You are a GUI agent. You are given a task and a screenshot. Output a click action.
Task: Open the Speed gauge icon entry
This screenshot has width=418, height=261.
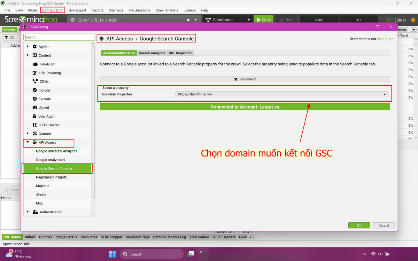tap(35, 108)
